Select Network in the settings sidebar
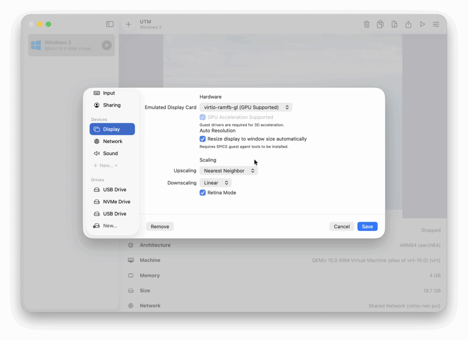468x340 pixels. (112, 141)
